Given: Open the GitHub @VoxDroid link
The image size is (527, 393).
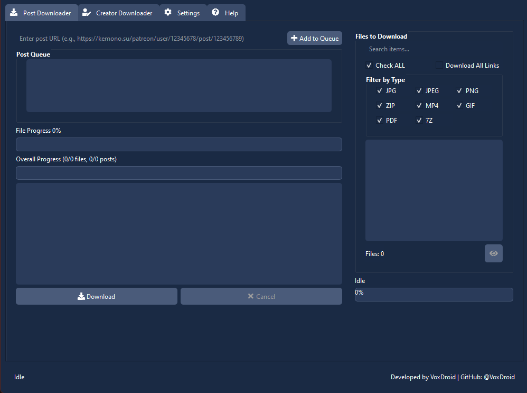Looking at the screenshot, I should click(499, 377).
